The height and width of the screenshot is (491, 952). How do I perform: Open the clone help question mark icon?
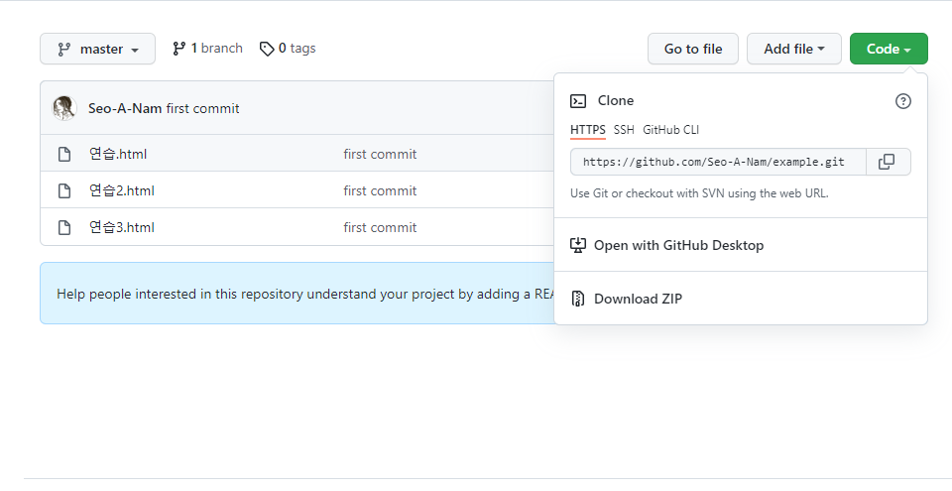[903, 101]
